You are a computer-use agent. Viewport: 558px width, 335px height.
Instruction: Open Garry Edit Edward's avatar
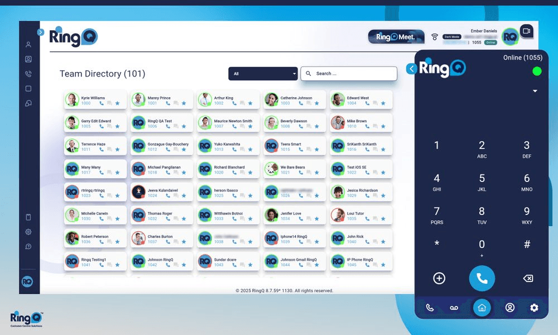(72, 123)
